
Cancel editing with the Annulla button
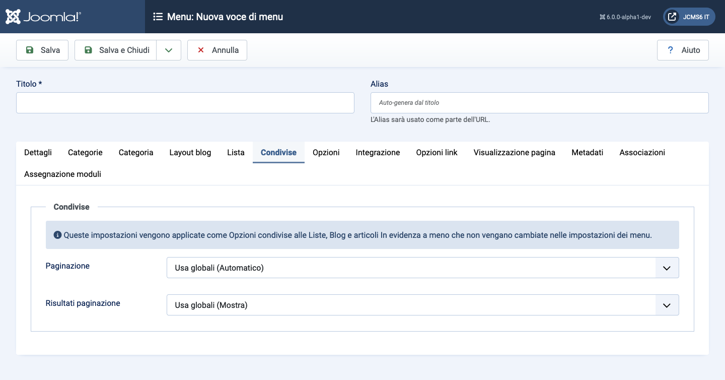point(217,50)
